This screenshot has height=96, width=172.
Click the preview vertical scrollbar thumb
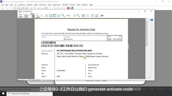146,34
